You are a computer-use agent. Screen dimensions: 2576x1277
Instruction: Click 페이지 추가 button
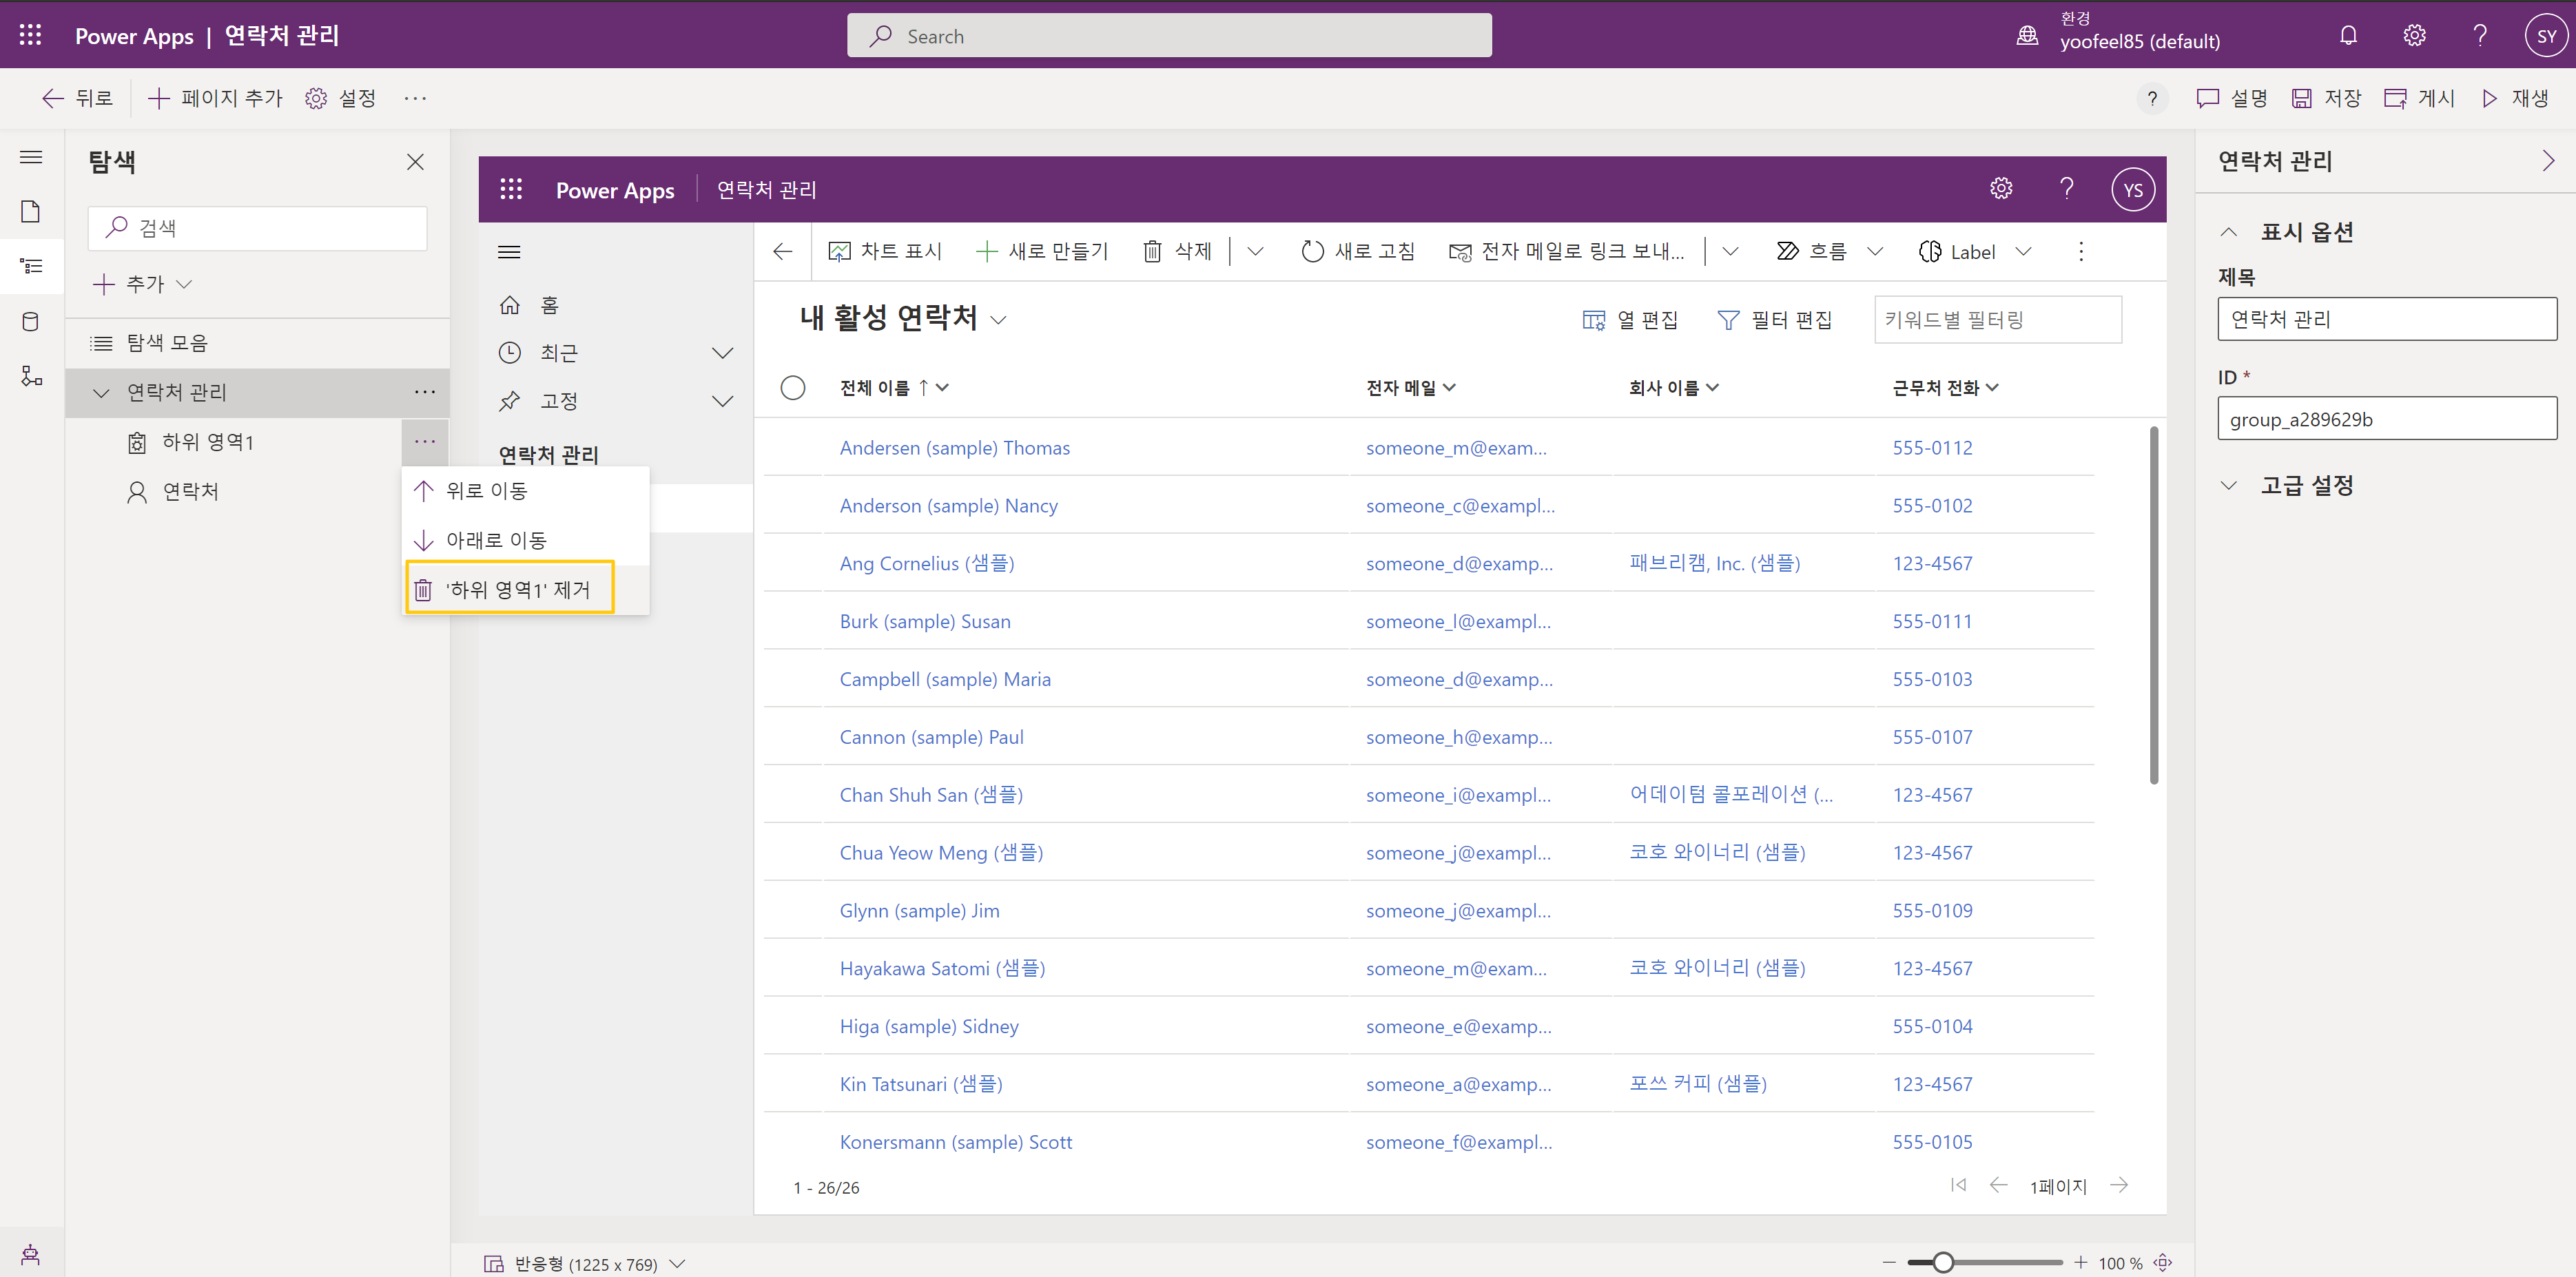(x=215, y=98)
